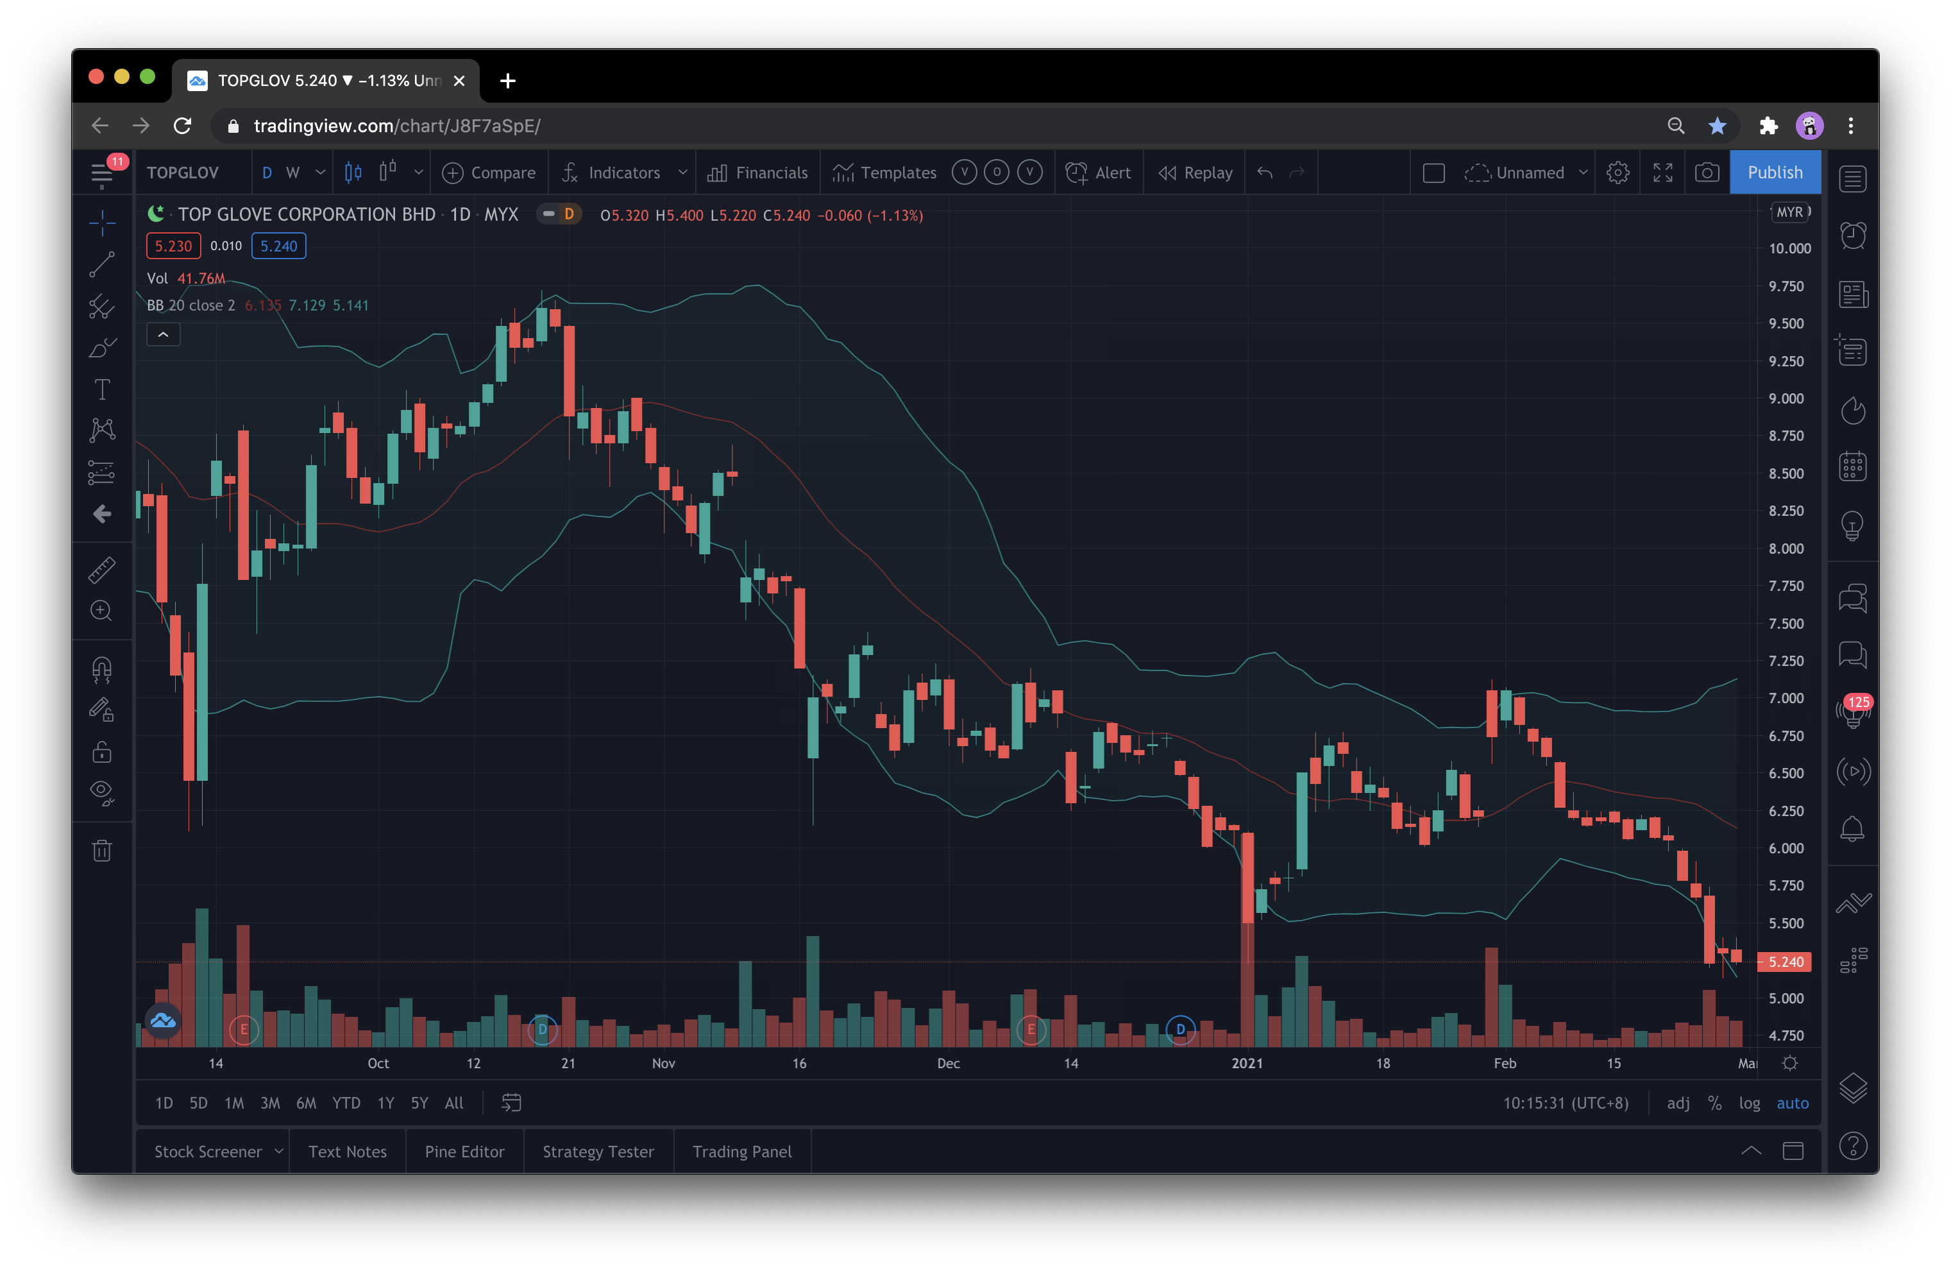
Task: Open the alerts clock panel in right sidebar
Action: pos(1853,235)
